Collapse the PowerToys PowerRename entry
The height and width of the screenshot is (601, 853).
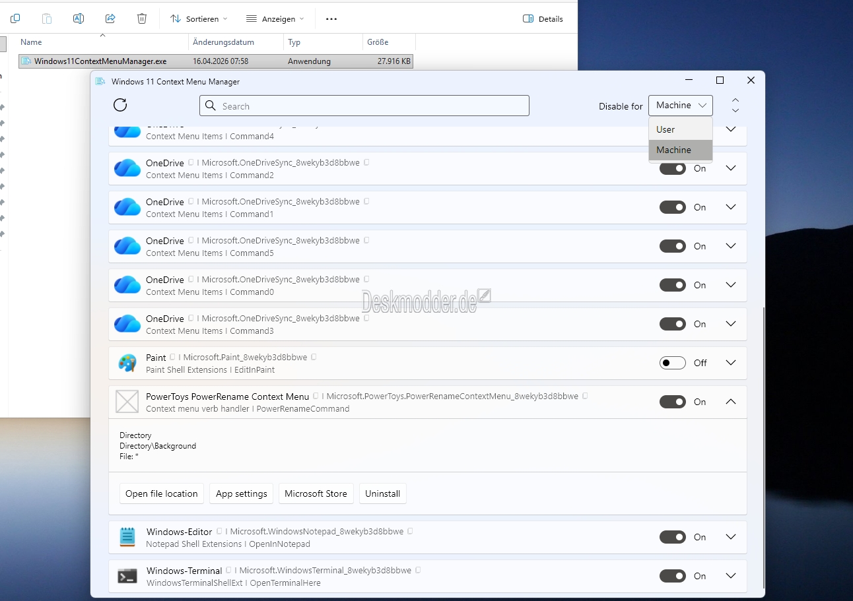point(730,402)
